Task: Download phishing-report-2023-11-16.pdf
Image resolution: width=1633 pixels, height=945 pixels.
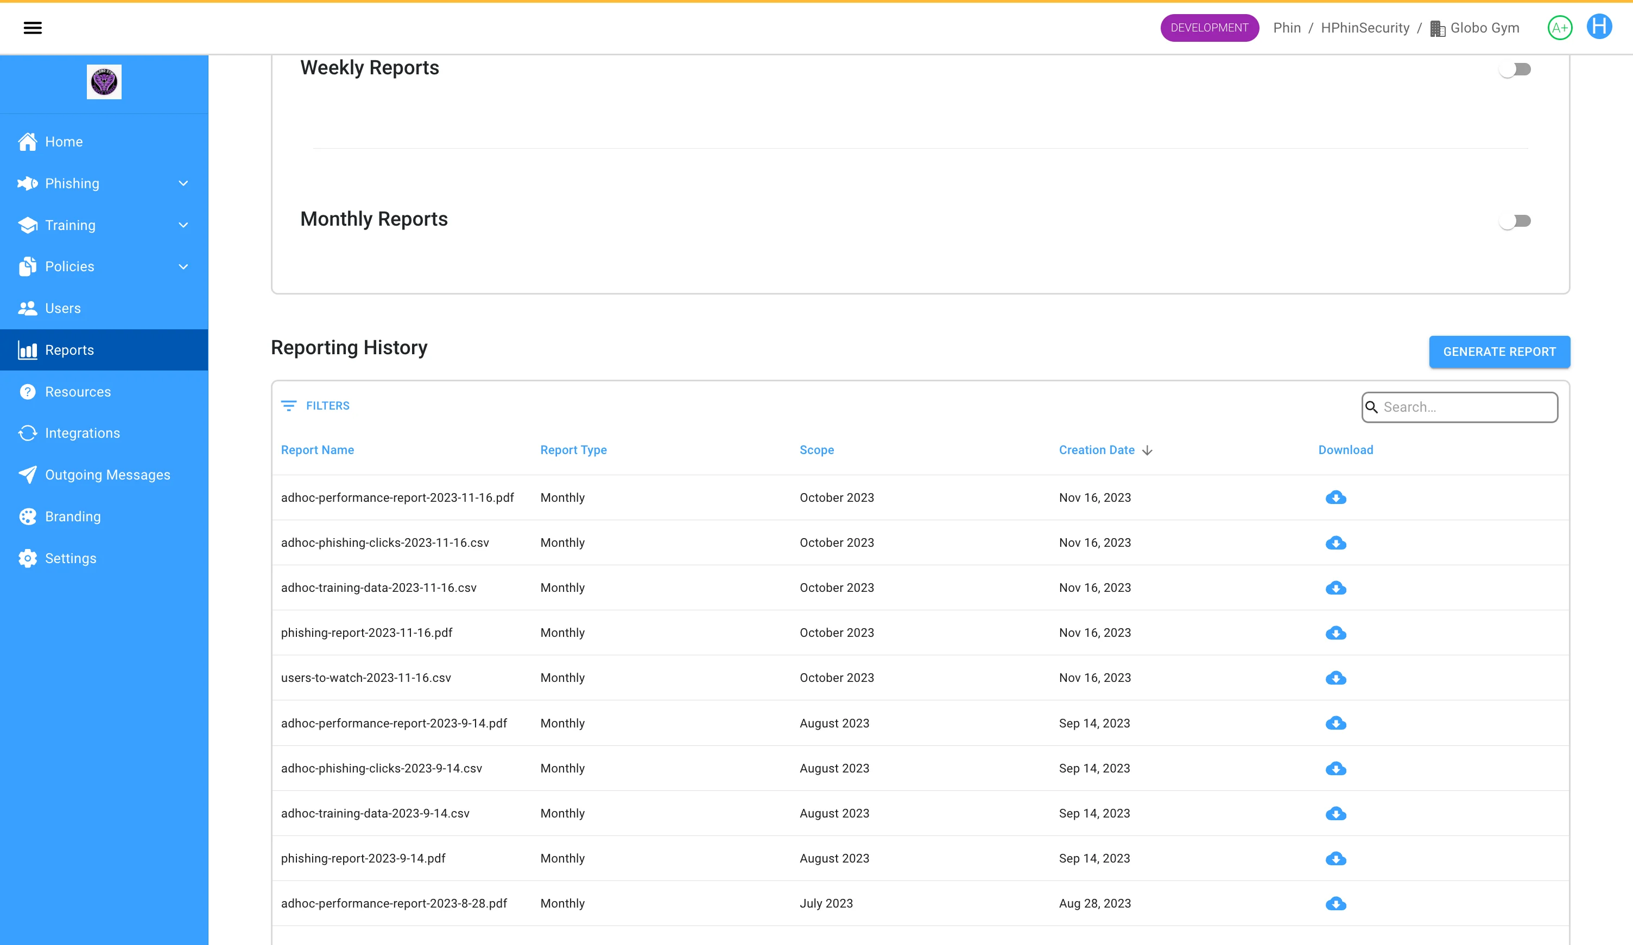Action: point(1335,633)
